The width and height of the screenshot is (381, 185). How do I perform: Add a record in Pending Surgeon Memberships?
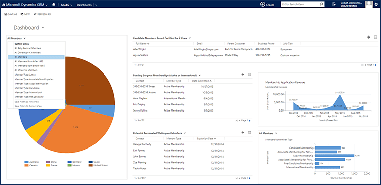pyautogui.click(x=243, y=75)
